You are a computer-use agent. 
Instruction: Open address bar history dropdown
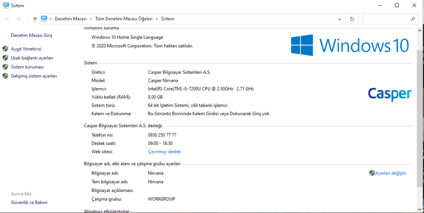tap(340, 19)
